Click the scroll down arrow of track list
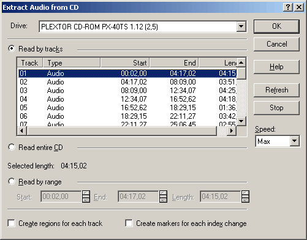The width and height of the screenshot is (307, 240). [241, 121]
